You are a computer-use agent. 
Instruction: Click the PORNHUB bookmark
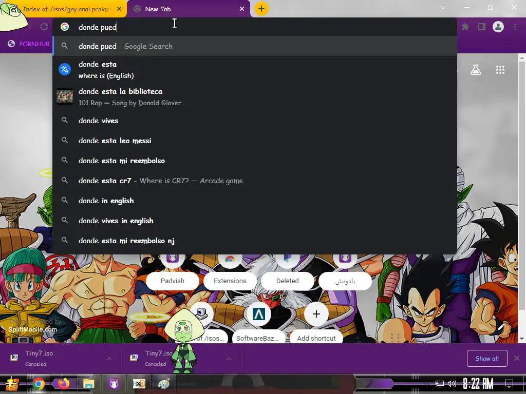tap(29, 44)
